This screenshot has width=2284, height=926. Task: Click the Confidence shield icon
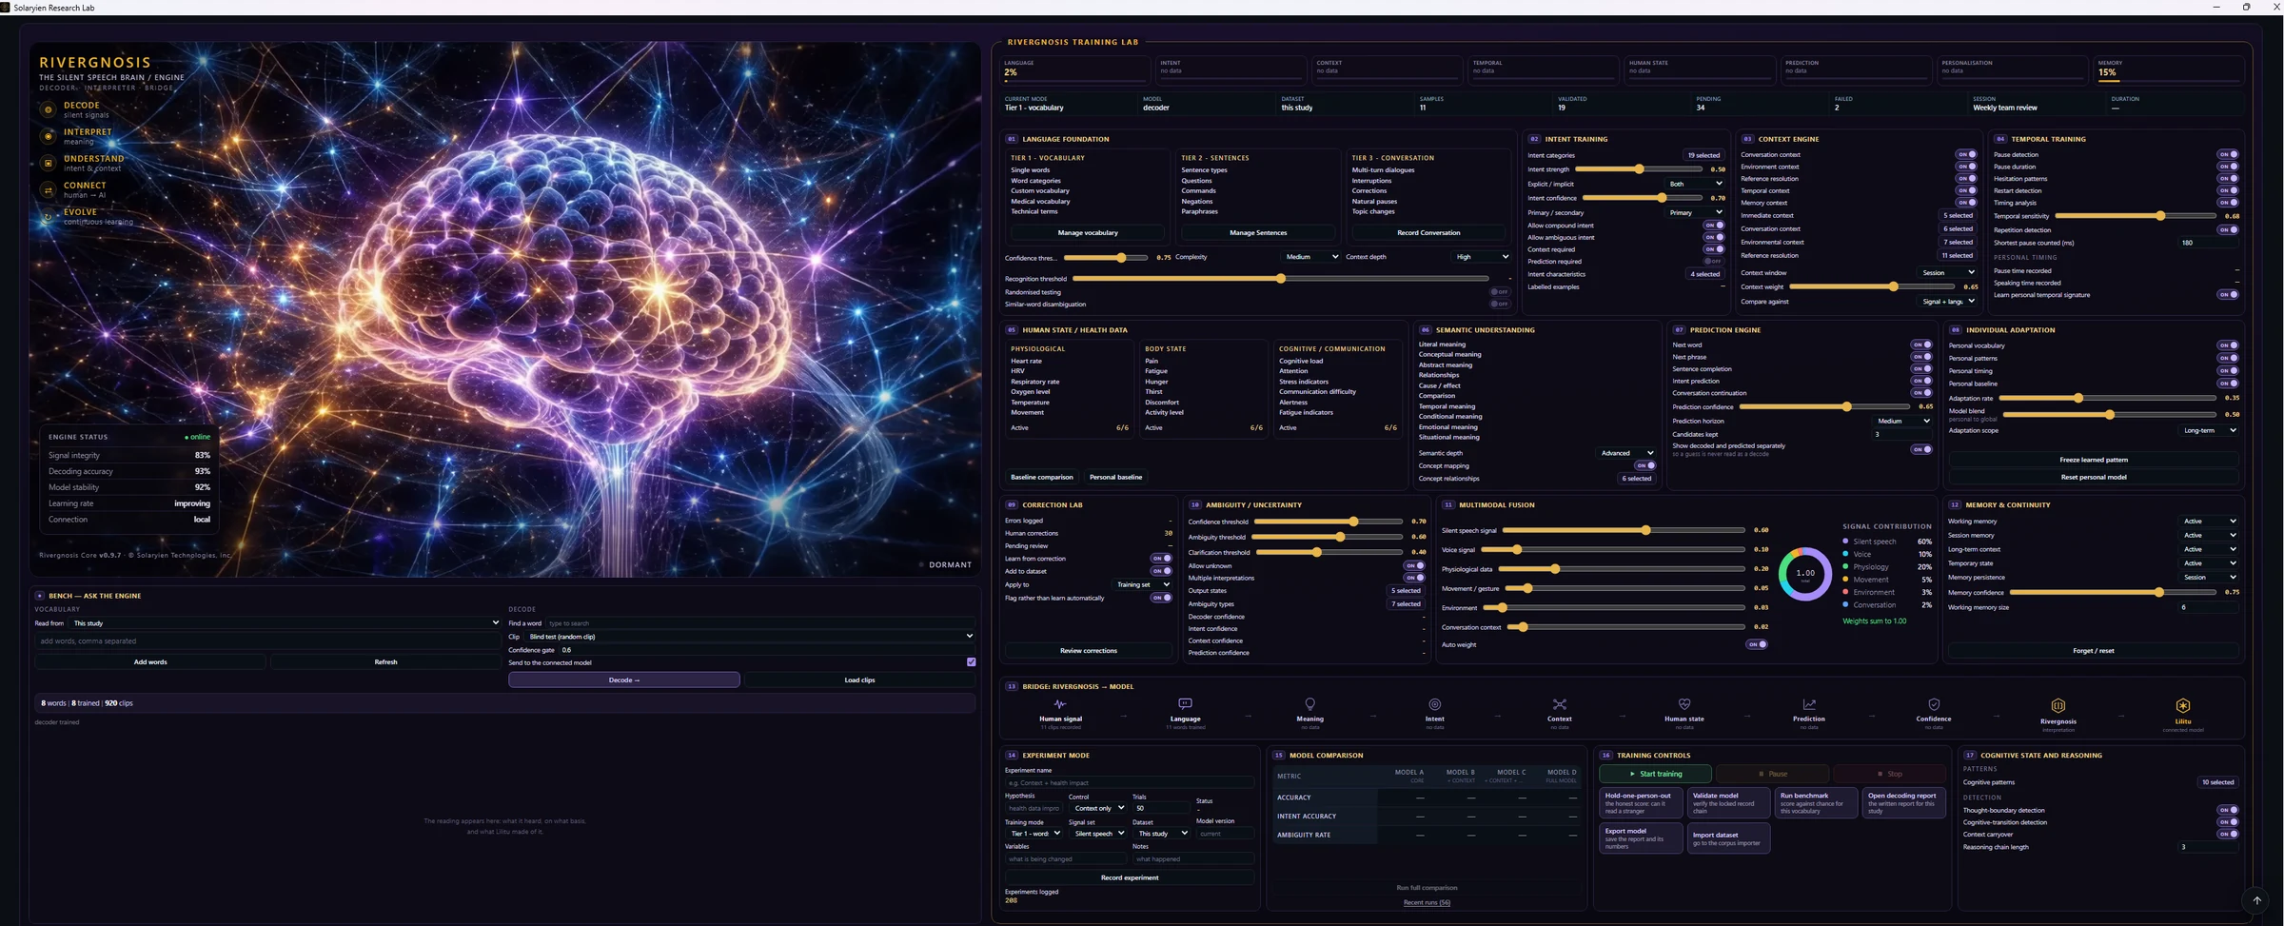point(1933,704)
